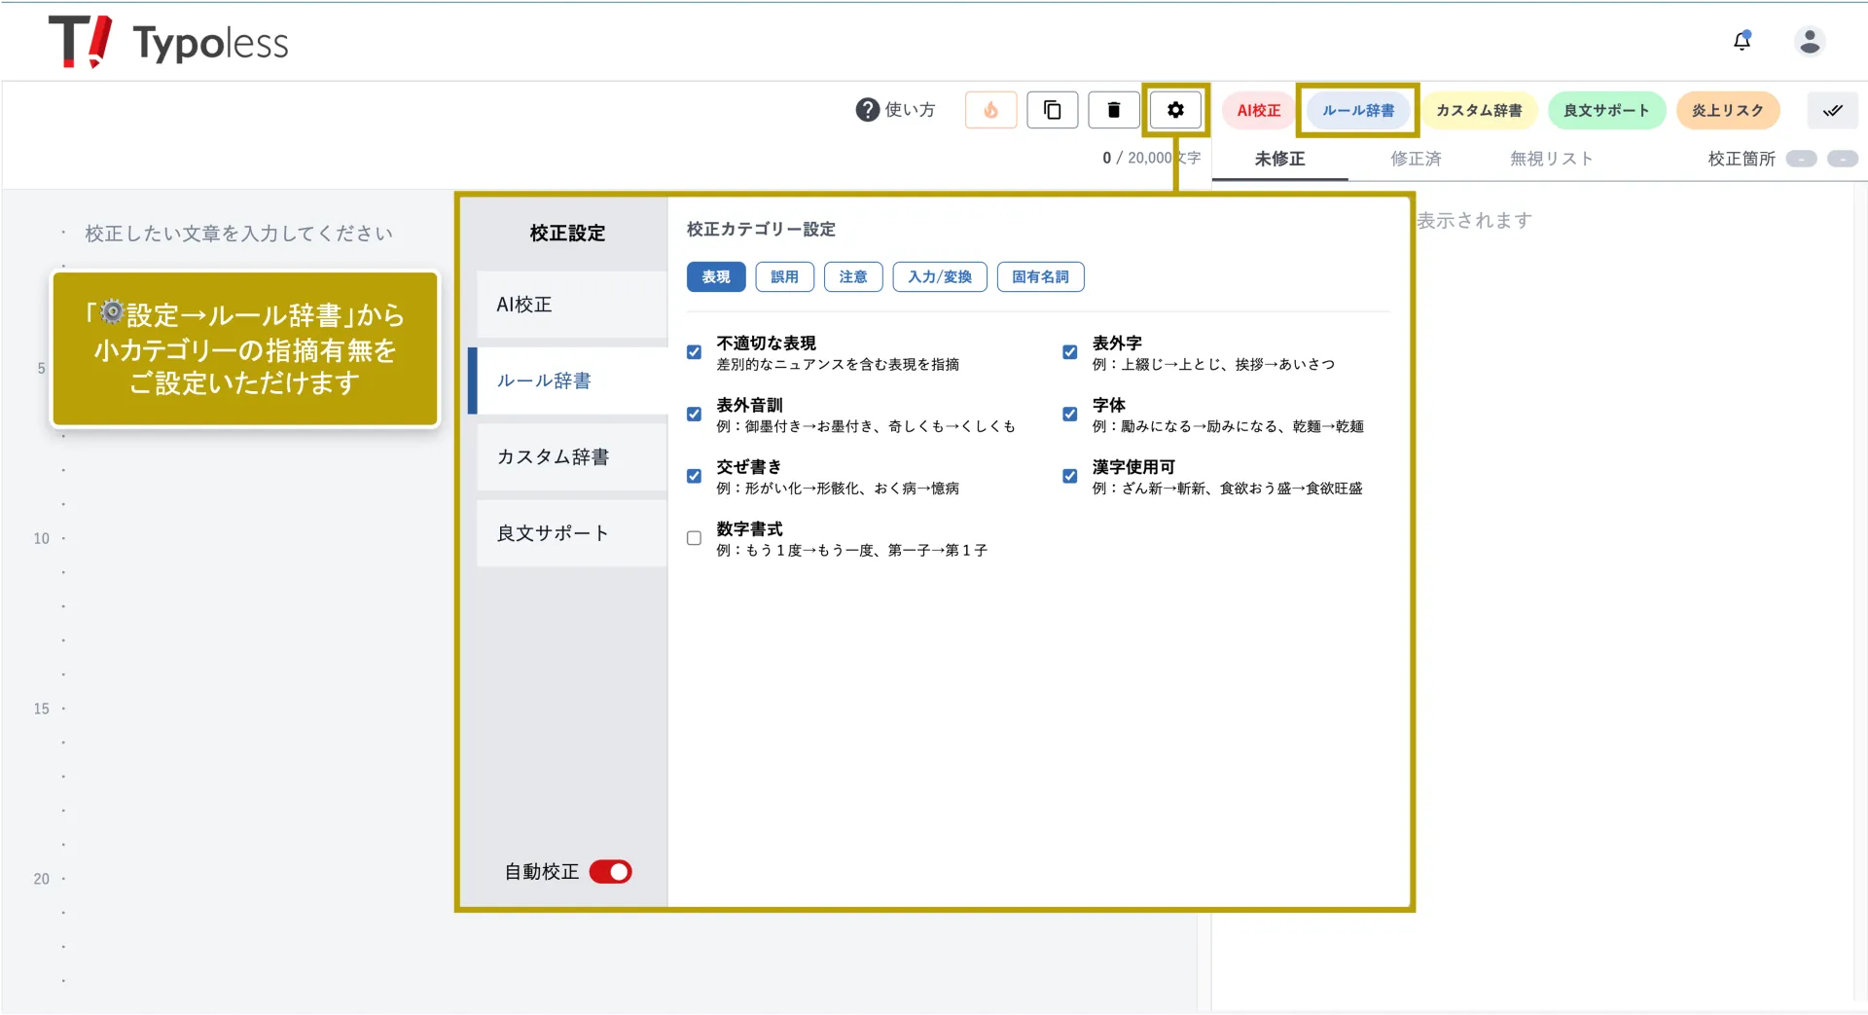Select the 入力/変換 category chip
1868x1015 pixels.
940,277
